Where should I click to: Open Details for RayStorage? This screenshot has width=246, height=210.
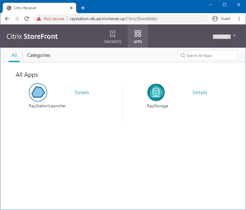[x=200, y=92]
